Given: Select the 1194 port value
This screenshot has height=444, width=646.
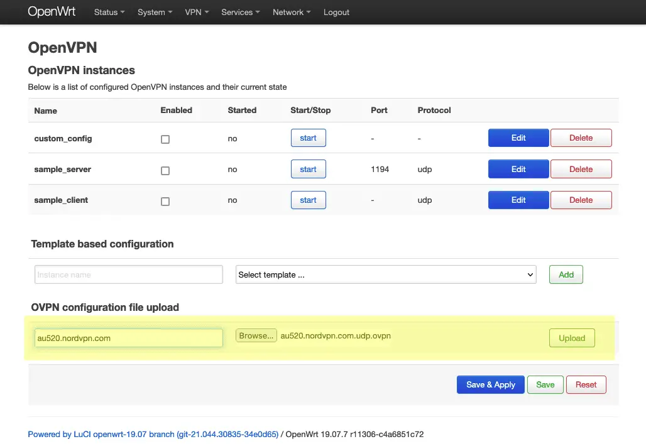Looking at the screenshot, I should click(x=380, y=170).
